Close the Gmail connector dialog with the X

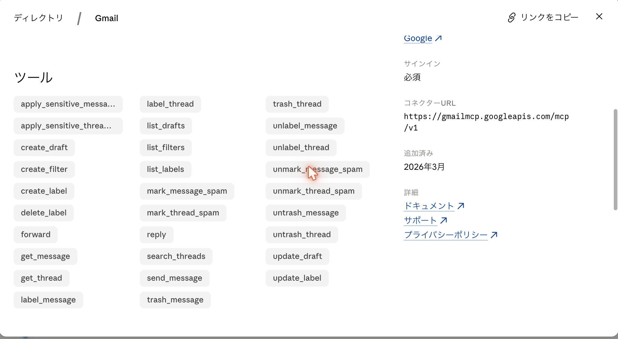tap(599, 17)
